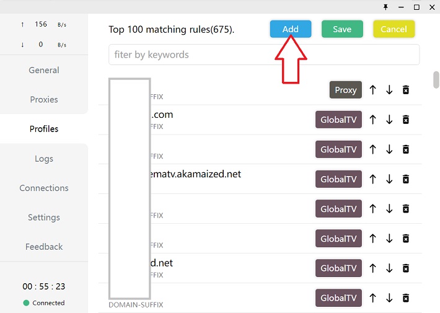Move the akamaized.net rule down
The height and width of the screenshot is (313, 440).
click(x=389, y=179)
